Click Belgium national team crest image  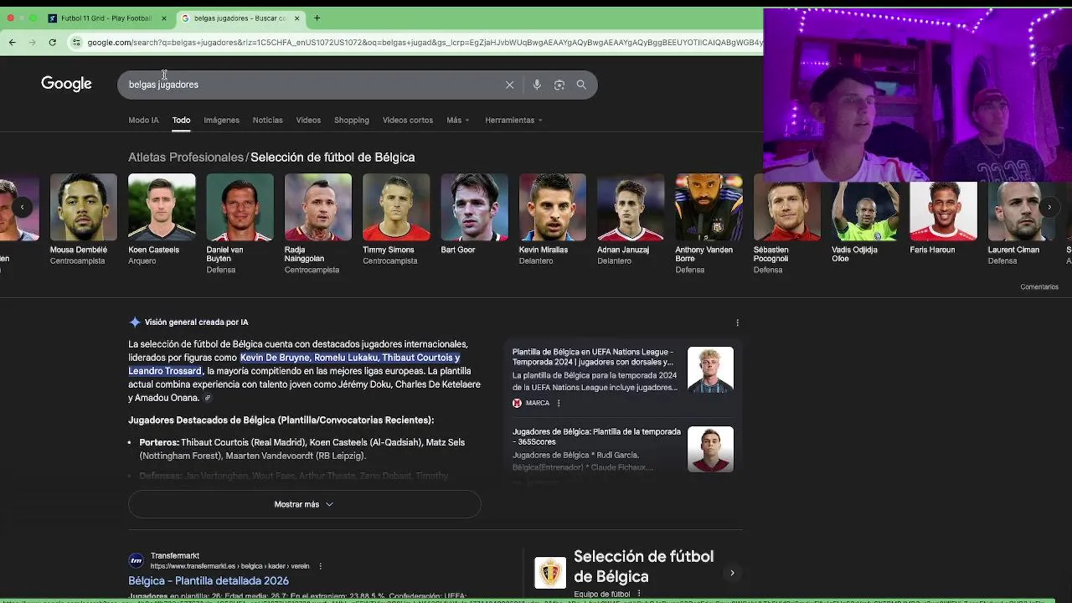[550, 573]
